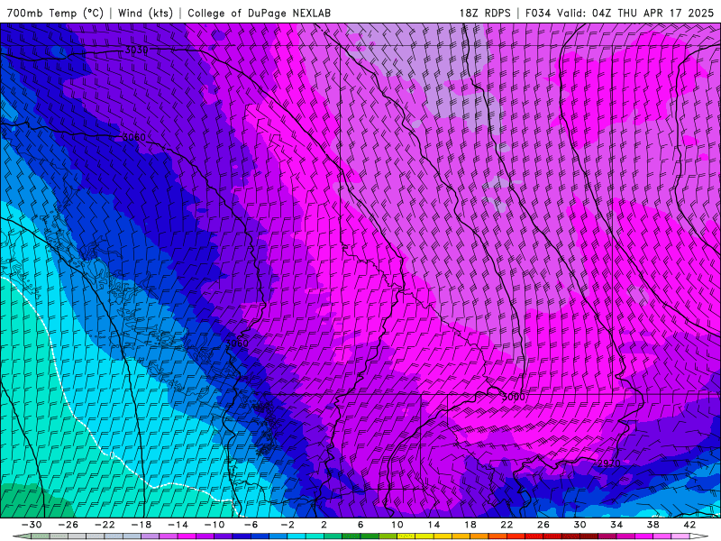Click the '3000' height contour label
The height and width of the screenshot is (541, 721).
(513, 397)
